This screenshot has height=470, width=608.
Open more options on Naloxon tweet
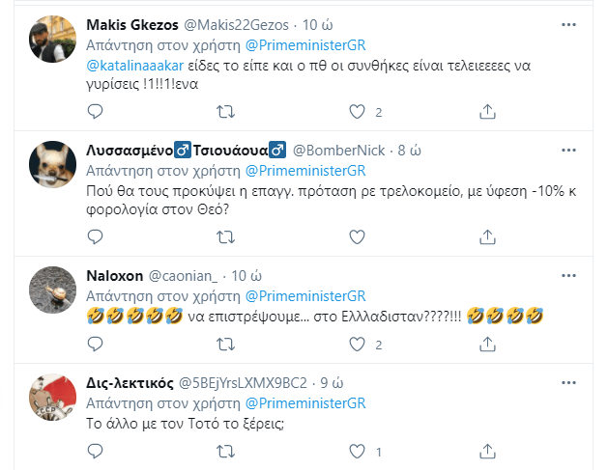pyautogui.click(x=568, y=276)
